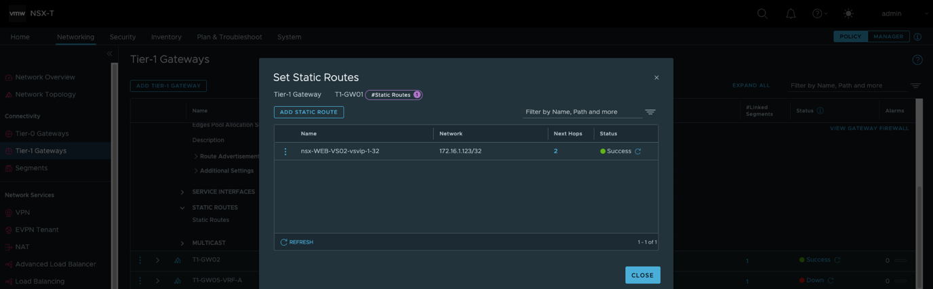Click the NAT sidebar icon
This screenshot has height=289, width=933.
click(x=9, y=248)
